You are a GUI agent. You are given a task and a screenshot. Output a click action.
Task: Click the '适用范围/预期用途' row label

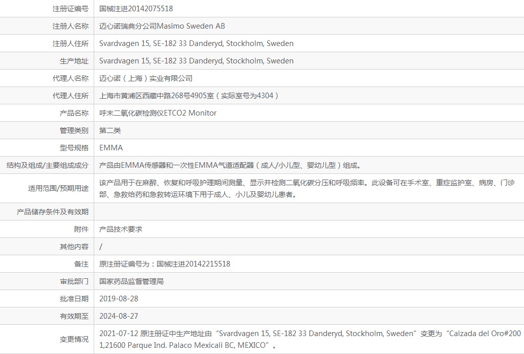[x=58, y=188]
